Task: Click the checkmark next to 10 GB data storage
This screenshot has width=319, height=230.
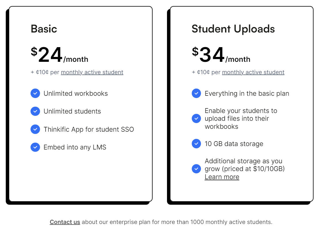Action: click(196, 144)
